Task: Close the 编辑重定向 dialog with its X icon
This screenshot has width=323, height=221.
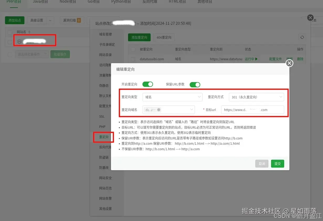Action: [289, 63]
